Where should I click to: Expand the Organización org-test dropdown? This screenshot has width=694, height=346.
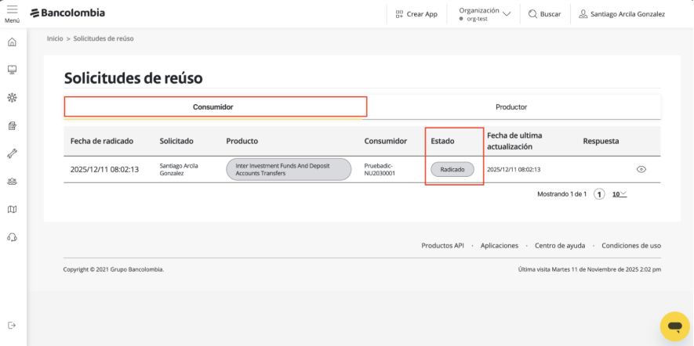pos(485,13)
